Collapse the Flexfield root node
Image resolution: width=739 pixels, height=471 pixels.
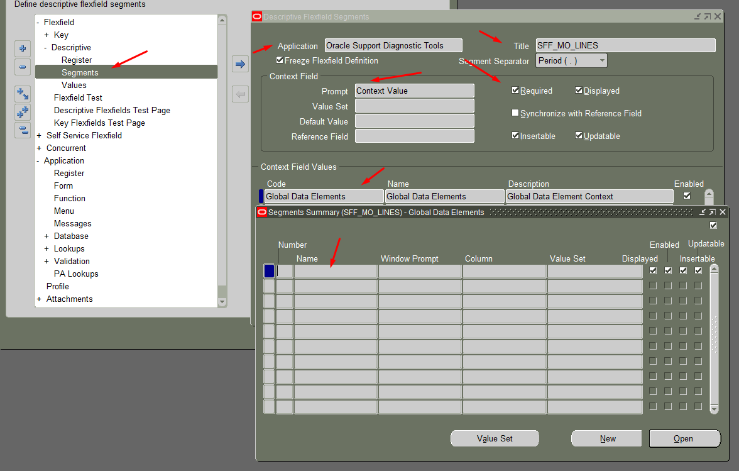[x=38, y=22]
